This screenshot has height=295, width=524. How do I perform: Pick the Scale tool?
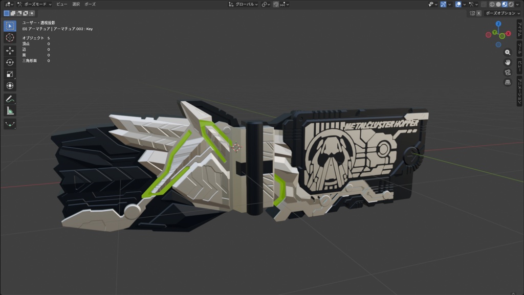tap(10, 74)
